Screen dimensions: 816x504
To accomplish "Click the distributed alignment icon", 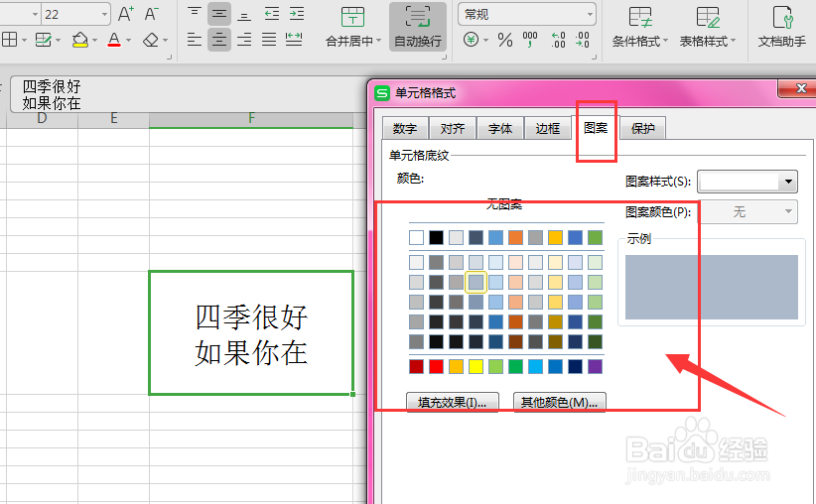I will point(294,40).
